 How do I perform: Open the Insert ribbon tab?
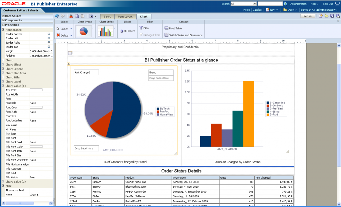tap(107, 16)
